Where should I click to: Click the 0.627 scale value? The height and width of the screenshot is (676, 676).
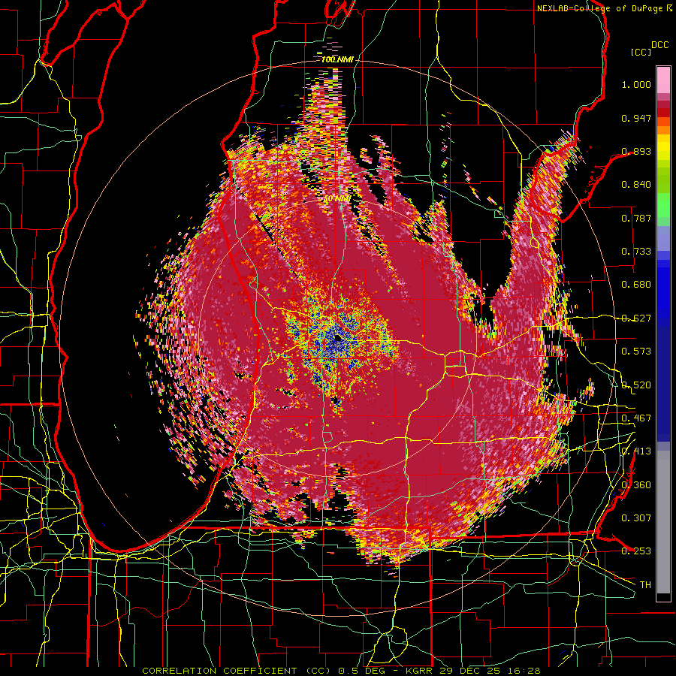[x=636, y=318]
